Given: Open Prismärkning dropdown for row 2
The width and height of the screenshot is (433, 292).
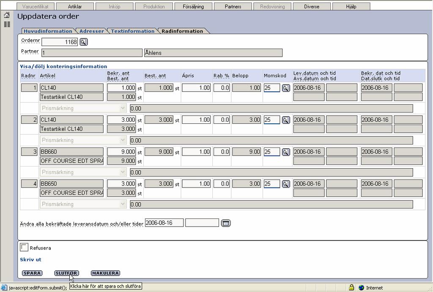Looking at the screenshot, I should coord(83,140).
